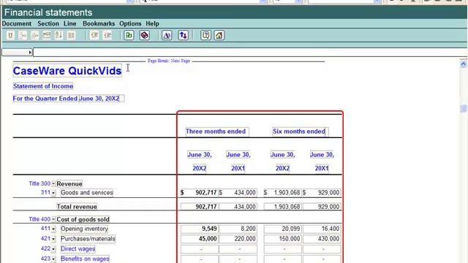Click the green text tool toolbar icon
Screen dimensions: 468x263
click(129, 36)
